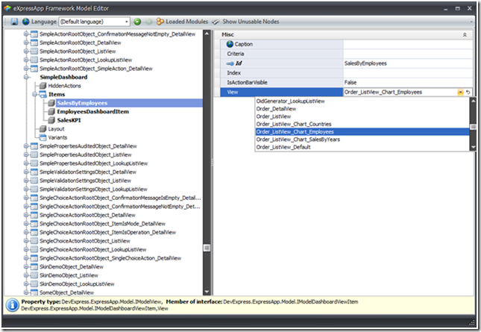Select SalesKPI tree item

[x=69, y=120]
